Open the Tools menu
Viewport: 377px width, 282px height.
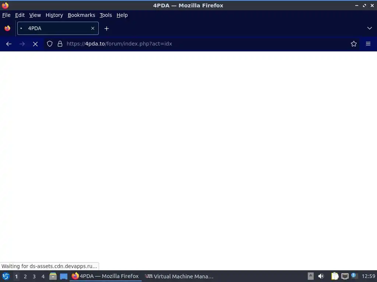[106, 15]
